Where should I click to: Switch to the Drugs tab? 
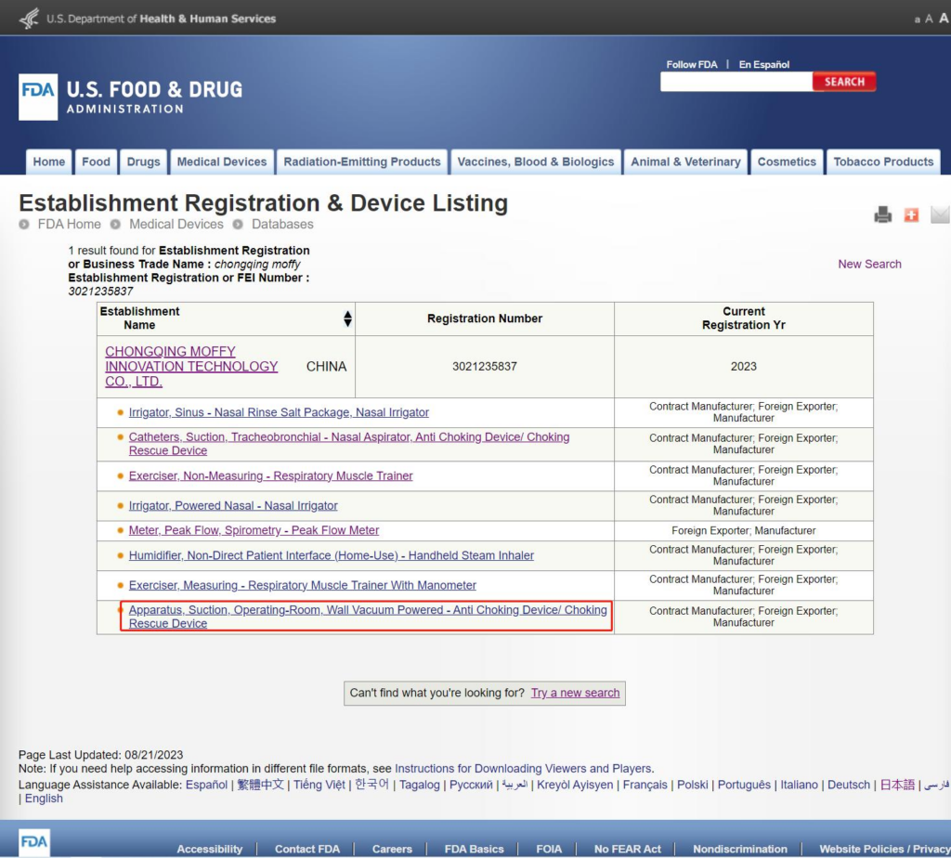[x=143, y=162]
